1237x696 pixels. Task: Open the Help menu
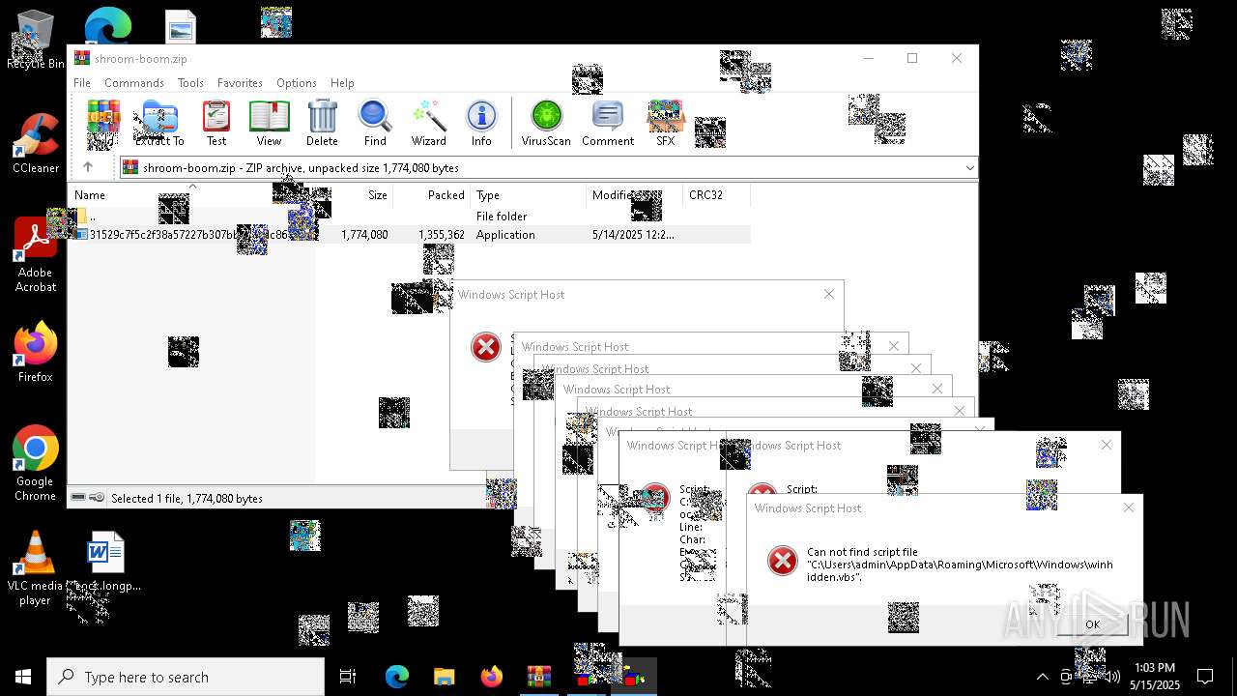click(342, 83)
